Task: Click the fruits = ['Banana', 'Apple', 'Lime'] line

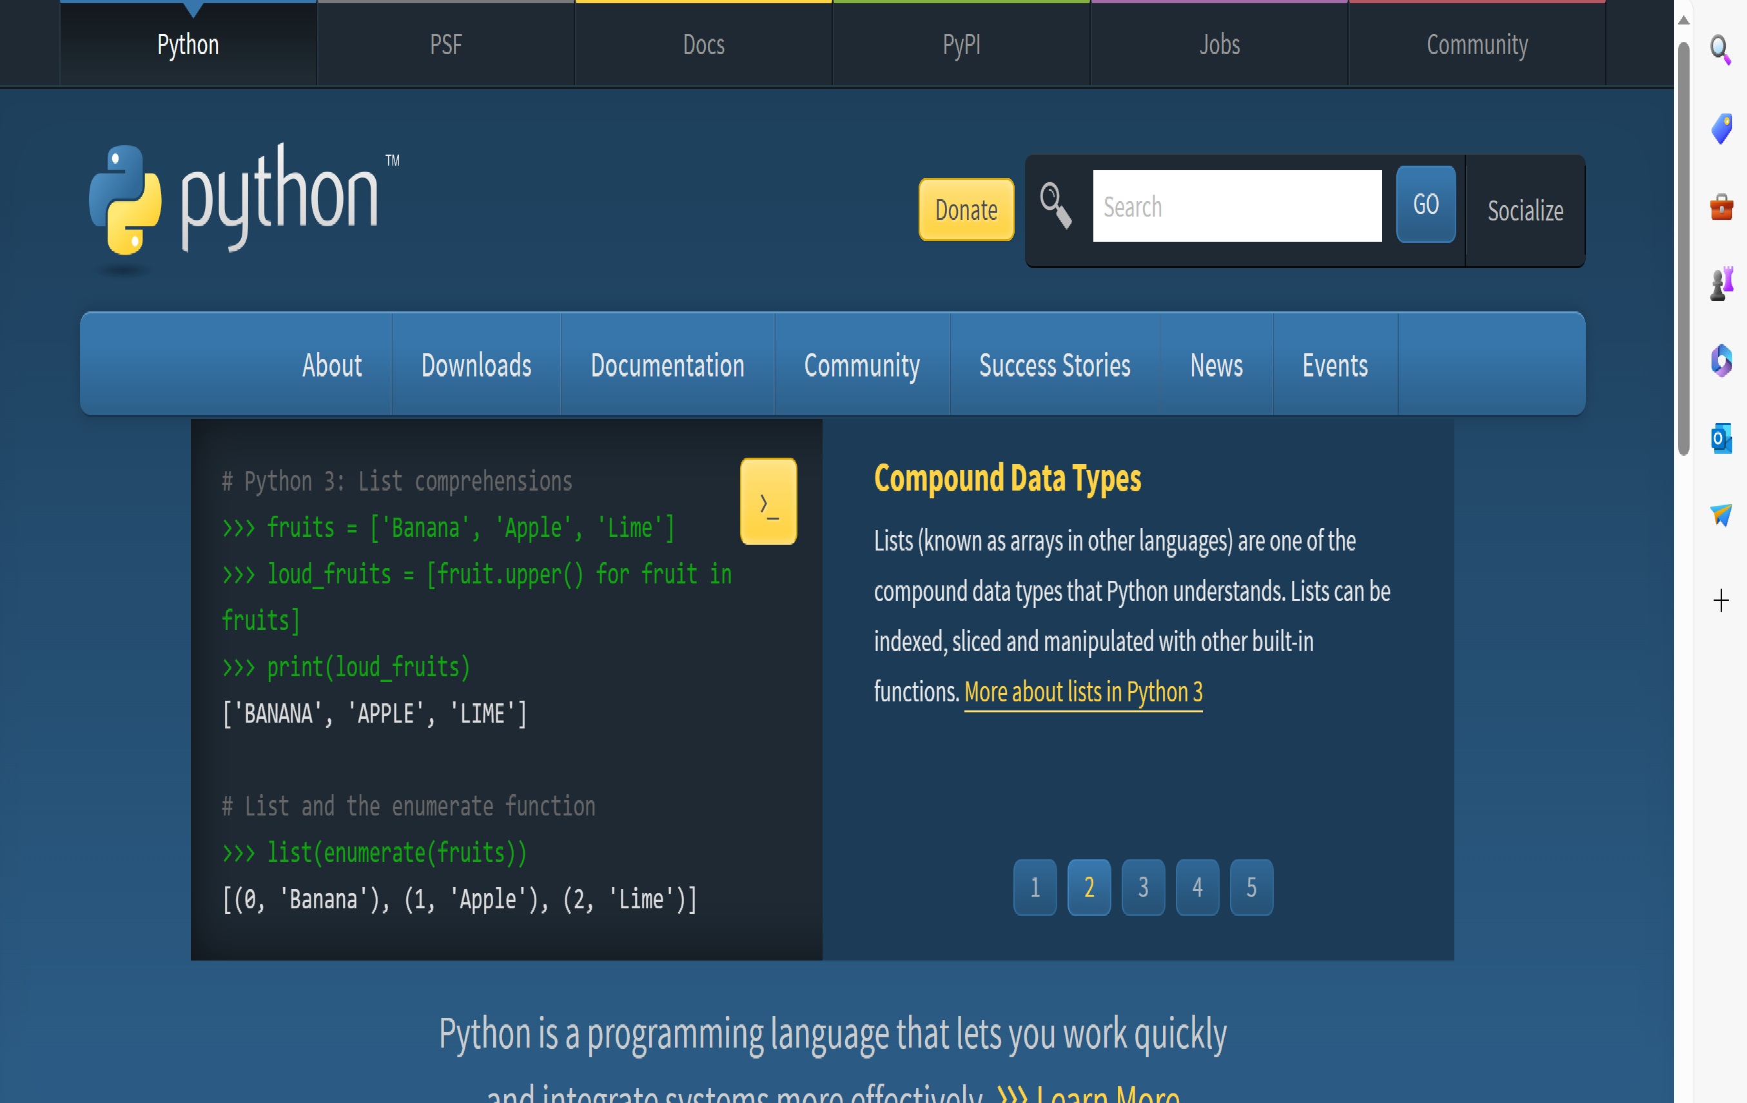Action: click(x=449, y=527)
